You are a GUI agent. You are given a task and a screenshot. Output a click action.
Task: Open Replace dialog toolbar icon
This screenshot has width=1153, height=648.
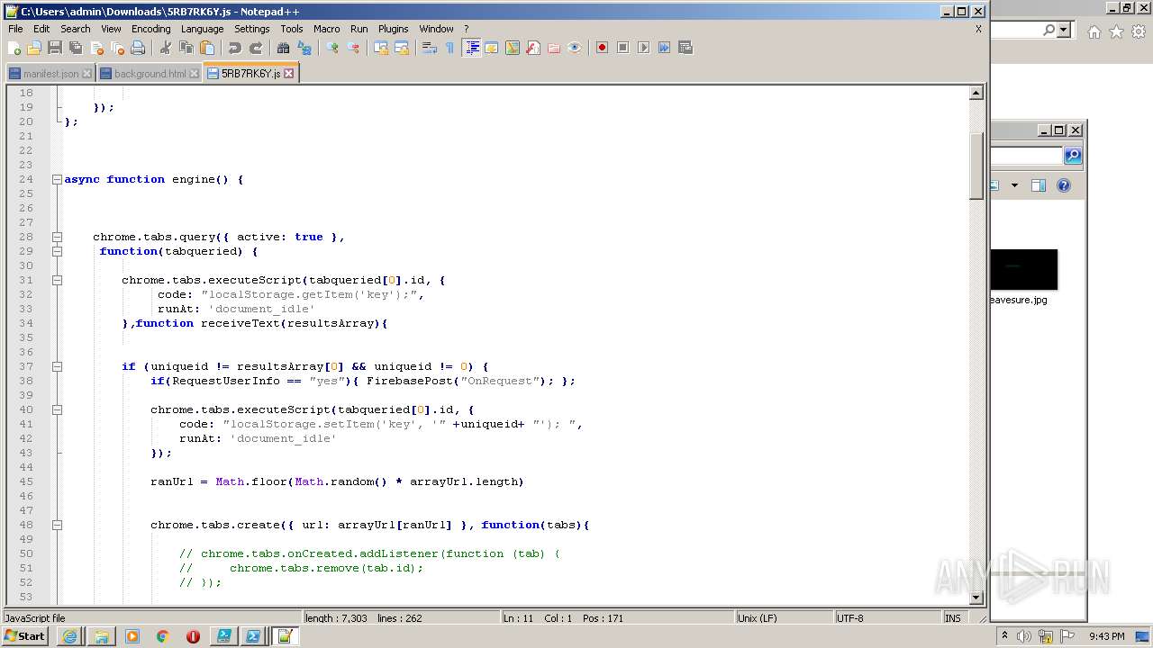pos(304,48)
